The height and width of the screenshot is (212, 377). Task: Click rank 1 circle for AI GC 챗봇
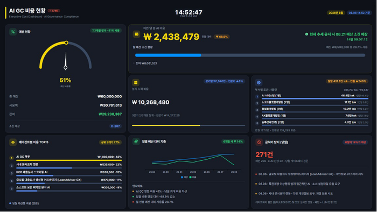pyautogui.click(x=11, y=158)
